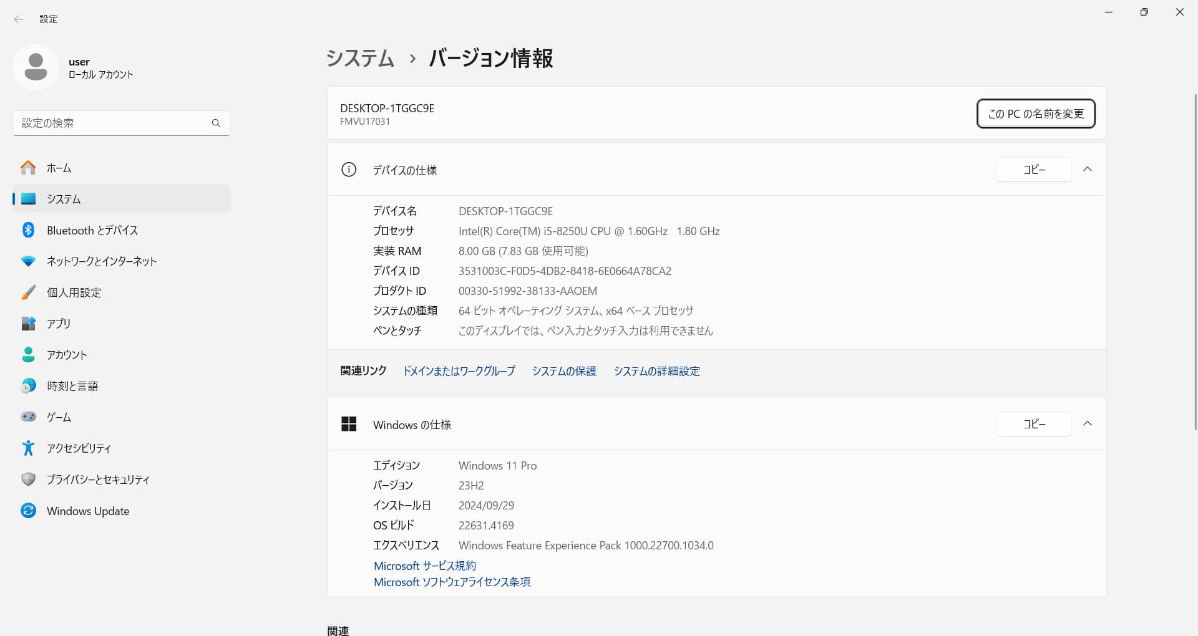Open プライバシーとセキュリティ section
This screenshot has height=636, width=1198.
pos(122,479)
